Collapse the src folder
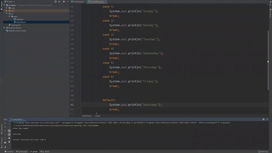 click(x=7, y=14)
